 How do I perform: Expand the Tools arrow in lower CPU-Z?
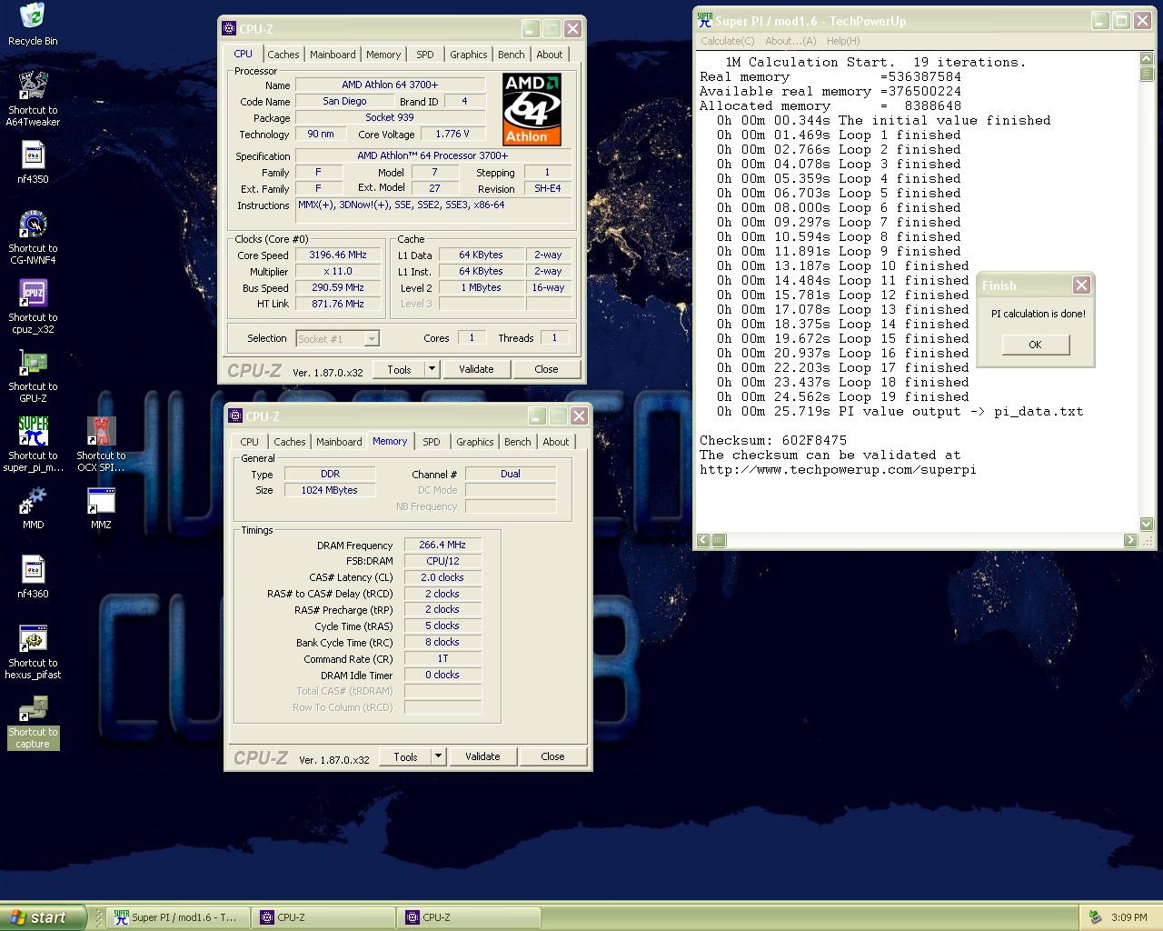[x=439, y=756]
